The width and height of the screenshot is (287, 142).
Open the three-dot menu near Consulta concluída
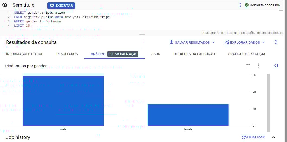point(240,5)
